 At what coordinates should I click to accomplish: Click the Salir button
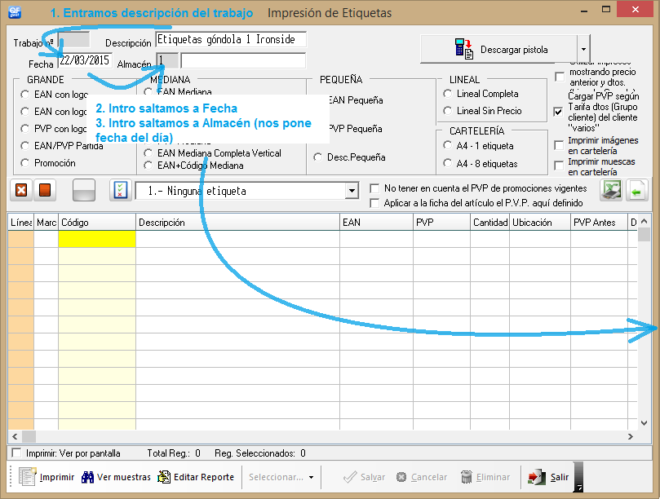pyautogui.click(x=548, y=477)
